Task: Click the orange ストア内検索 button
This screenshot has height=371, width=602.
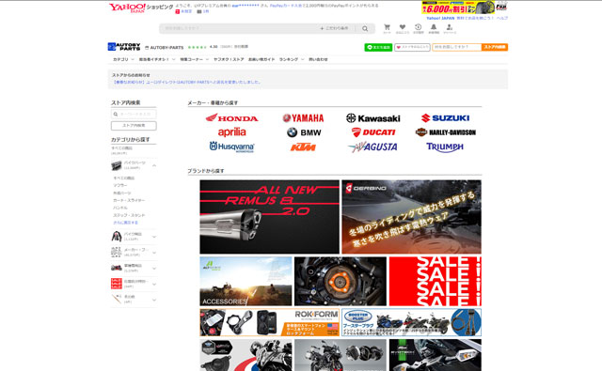Action: point(495,47)
